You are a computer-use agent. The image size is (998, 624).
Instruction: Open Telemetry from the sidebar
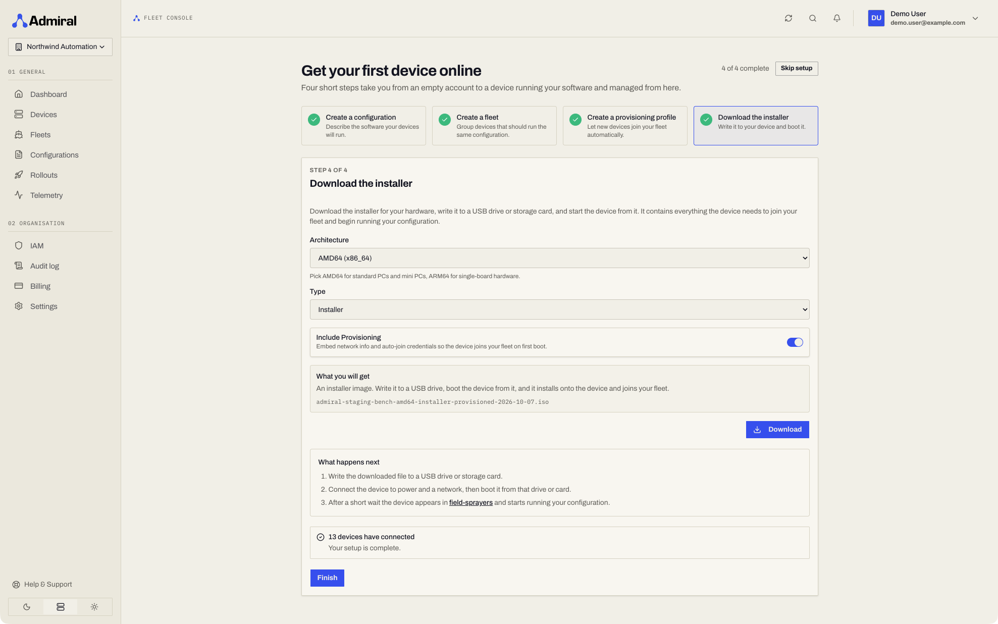pyautogui.click(x=60, y=195)
